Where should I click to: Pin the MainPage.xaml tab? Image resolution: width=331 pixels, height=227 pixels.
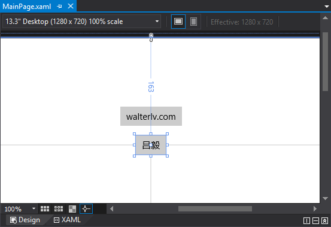(59, 7)
